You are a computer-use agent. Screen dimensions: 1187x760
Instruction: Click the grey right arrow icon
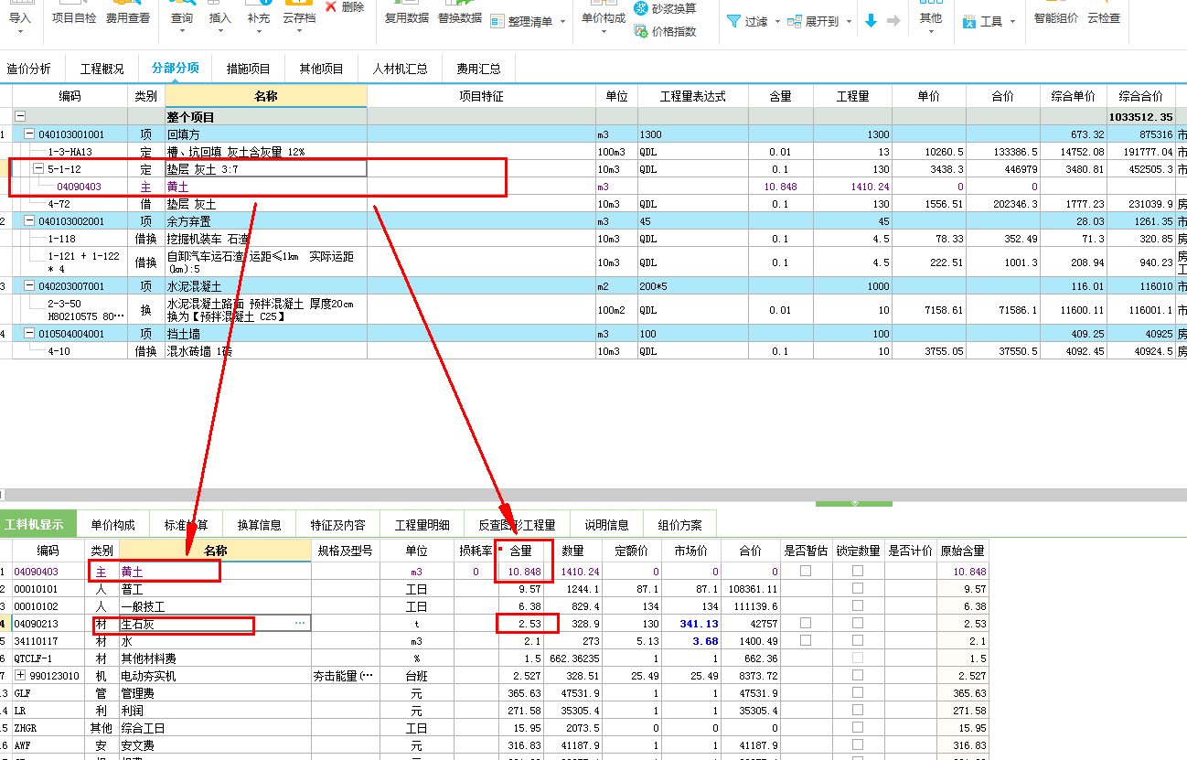[893, 21]
